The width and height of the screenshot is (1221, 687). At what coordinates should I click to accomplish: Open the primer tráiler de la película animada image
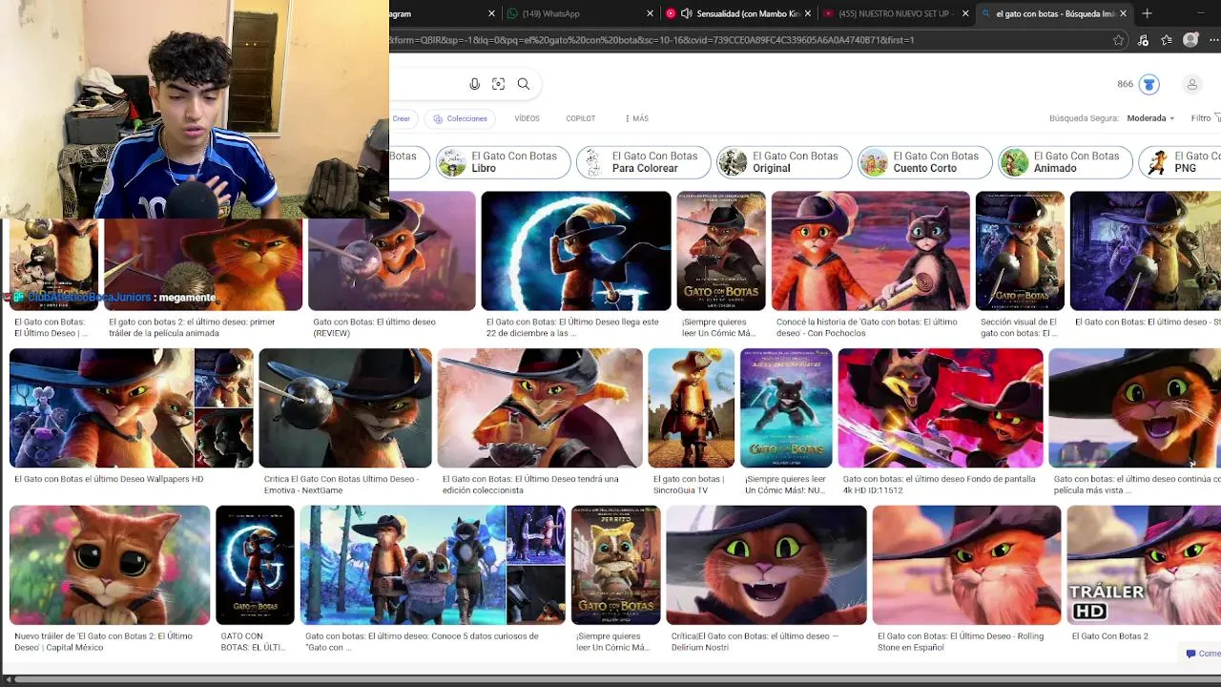point(203,264)
